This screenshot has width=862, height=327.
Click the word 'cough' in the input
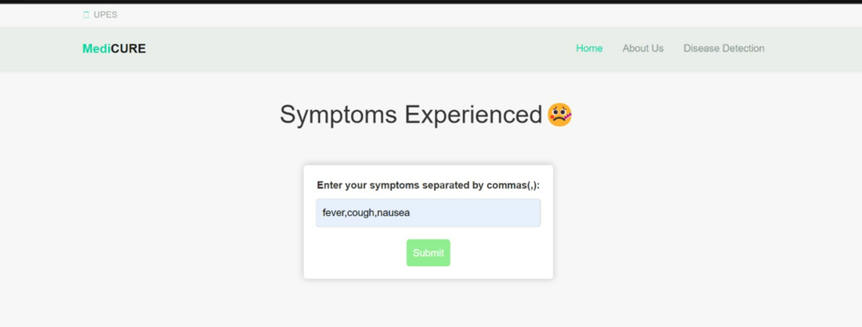pos(361,213)
